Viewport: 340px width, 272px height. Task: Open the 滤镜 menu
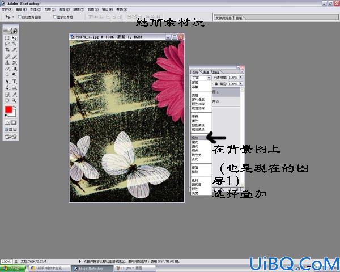click(79, 10)
